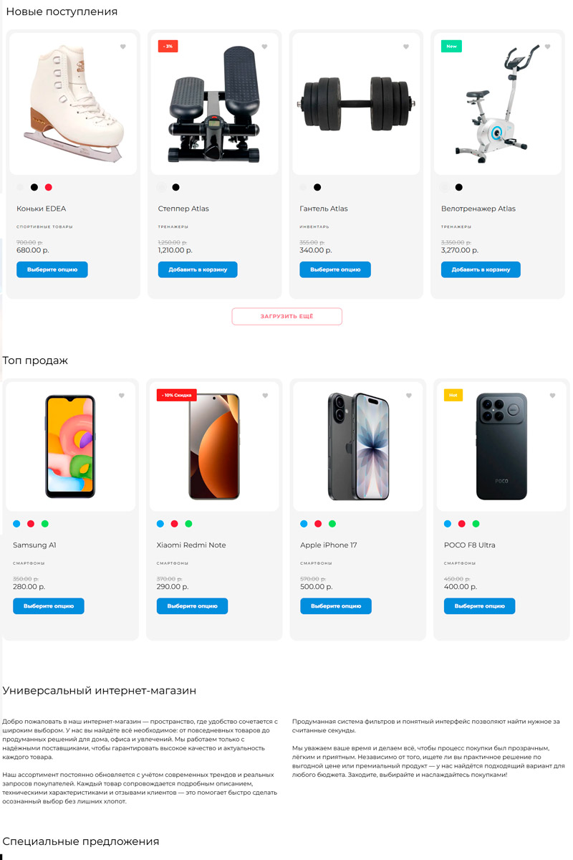Screen dimensions: 573x860
Task: Click heart icon on Степпер Atlas card
Action: (x=264, y=47)
